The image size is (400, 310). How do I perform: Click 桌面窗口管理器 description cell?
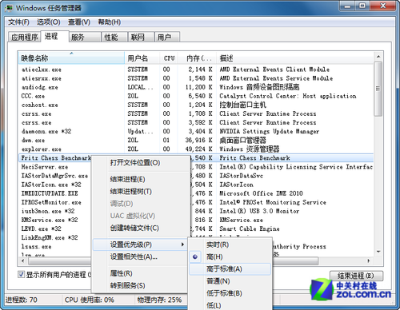coord(242,140)
